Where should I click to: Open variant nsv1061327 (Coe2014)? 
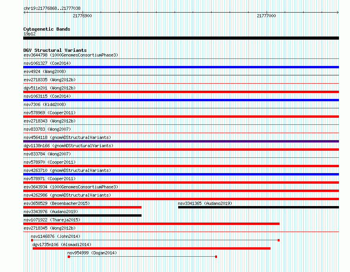tap(47, 63)
